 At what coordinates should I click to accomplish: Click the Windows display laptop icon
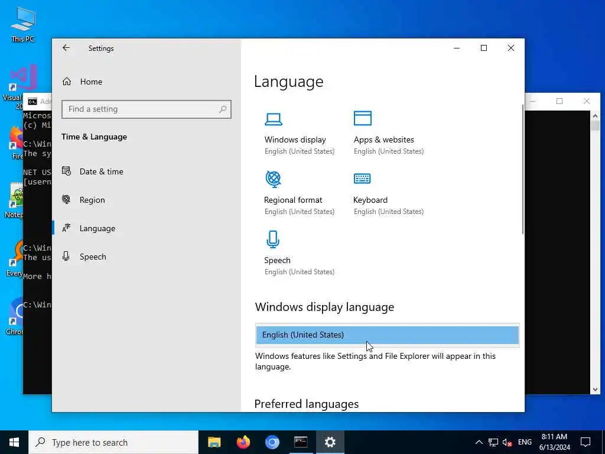(273, 119)
